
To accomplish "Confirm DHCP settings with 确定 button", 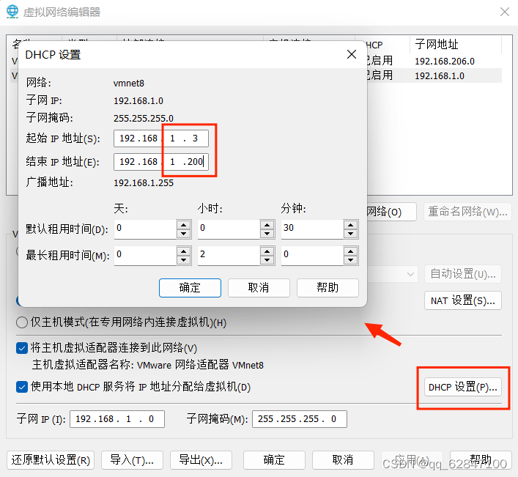I will [x=190, y=288].
